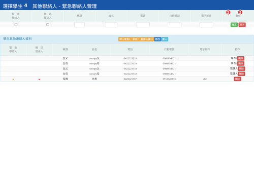The height and width of the screenshot is (188, 254).
Task: Tick the 簡訊發送人 checkbox in the entry row
Action: tap(48, 25)
